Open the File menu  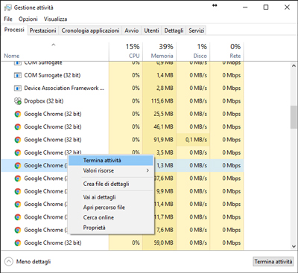[8, 19]
